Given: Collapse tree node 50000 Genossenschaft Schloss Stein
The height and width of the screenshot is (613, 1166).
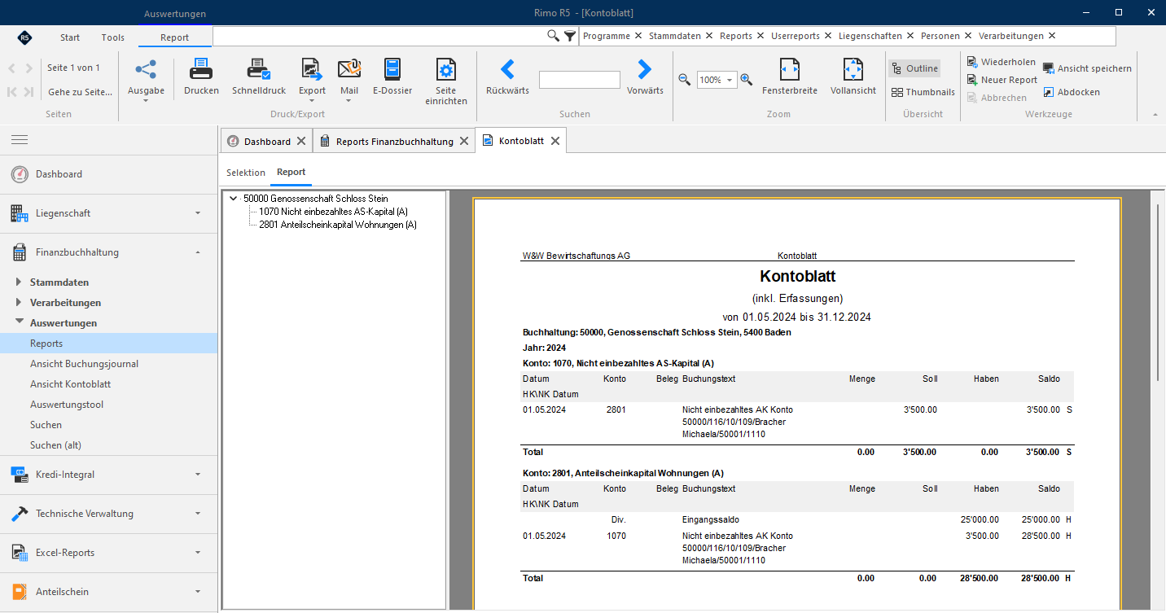Looking at the screenshot, I should tap(234, 199).
